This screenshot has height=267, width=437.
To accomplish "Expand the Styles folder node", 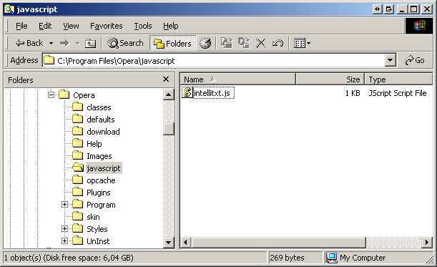I will (x=64, y=229).
